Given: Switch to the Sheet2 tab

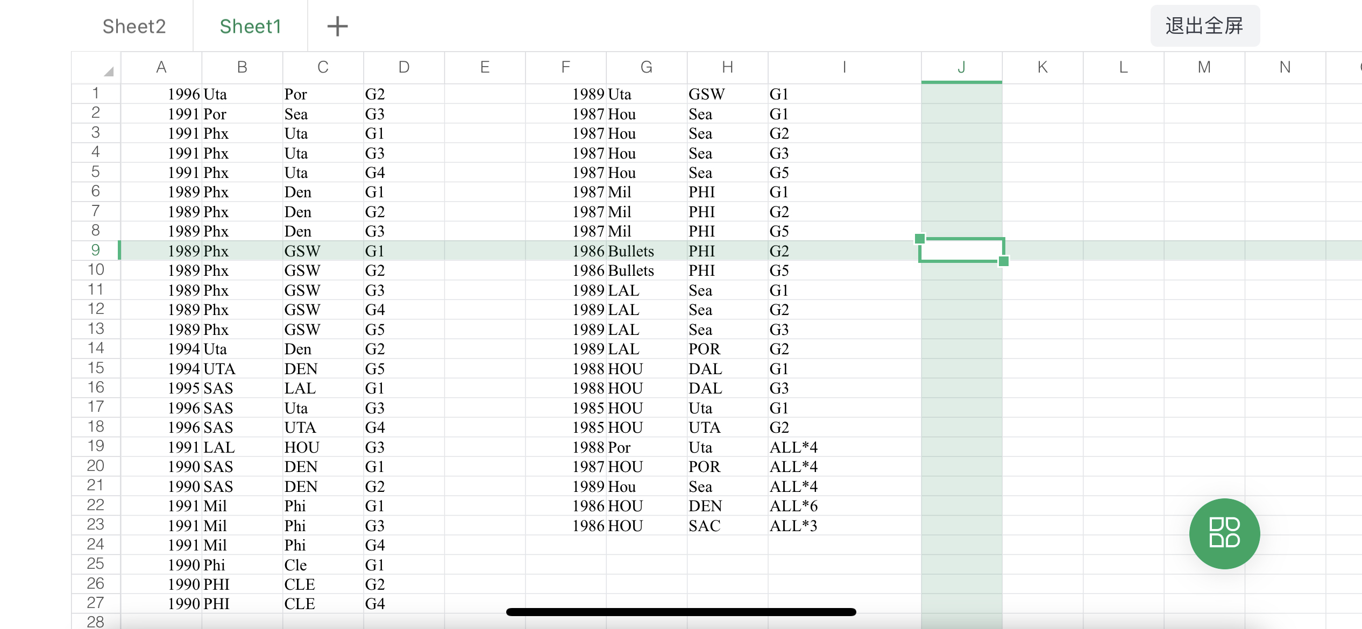Looking at the screenshot, I should pos(134,26).
